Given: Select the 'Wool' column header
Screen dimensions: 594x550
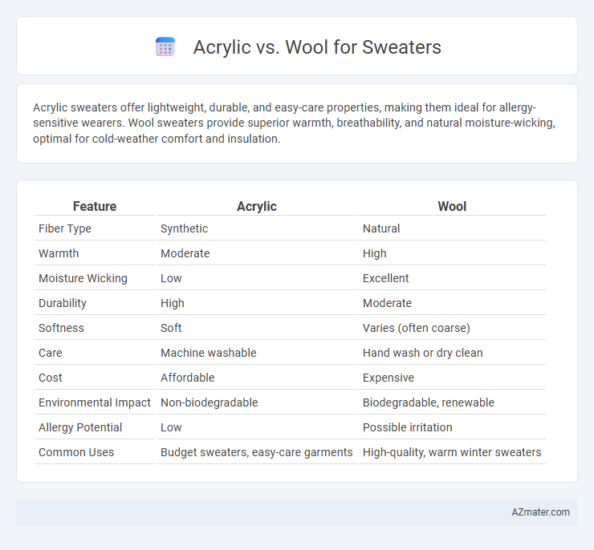Looking at the screenshot, I should pyautogui.click(x=452, y=206).
